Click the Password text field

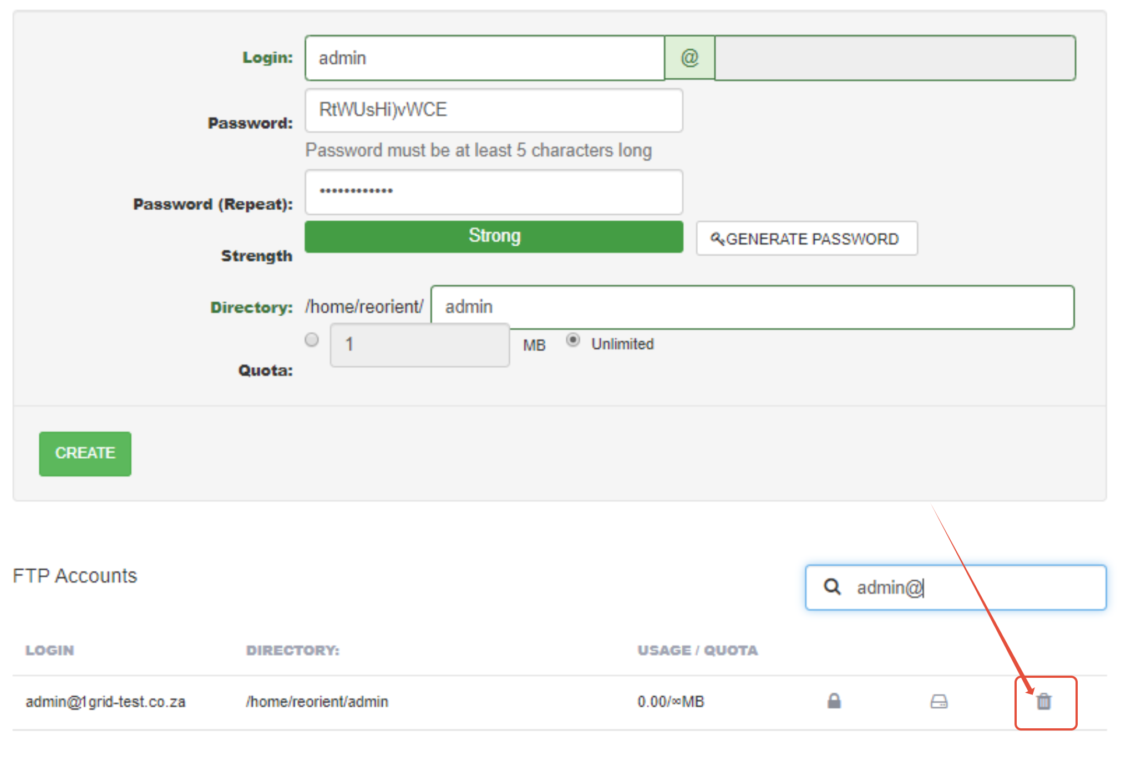[x=493, y=110]
